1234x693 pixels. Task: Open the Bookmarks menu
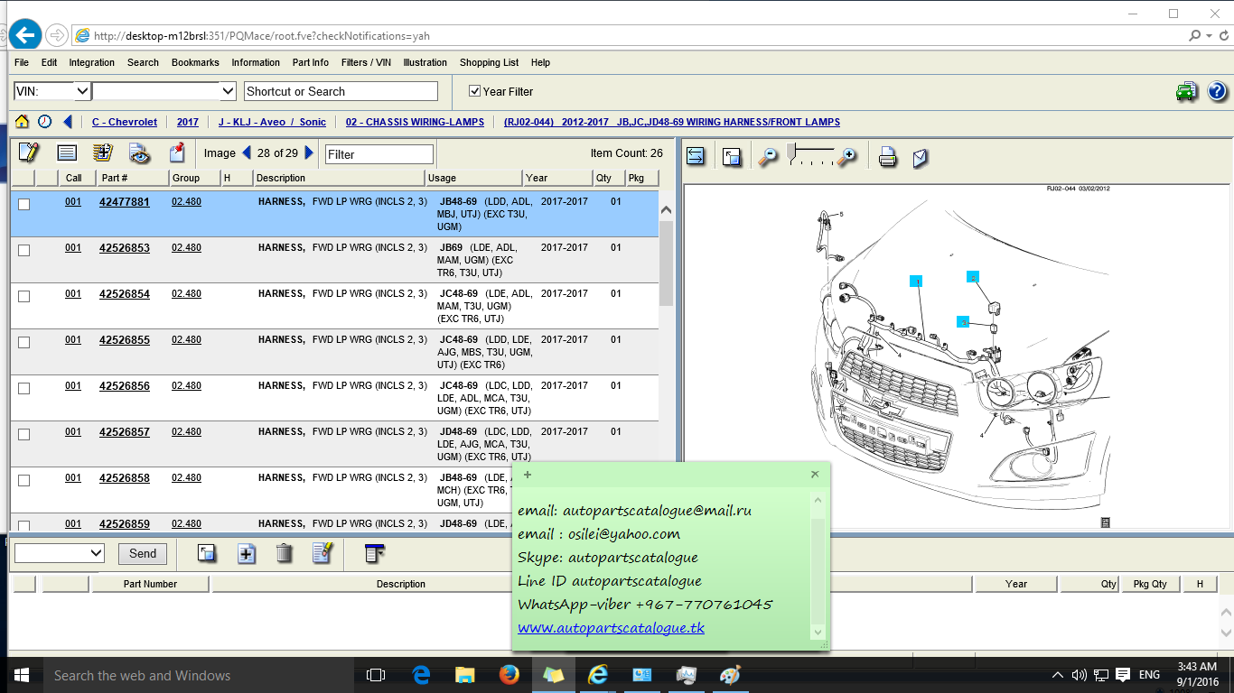click(195, 62)
